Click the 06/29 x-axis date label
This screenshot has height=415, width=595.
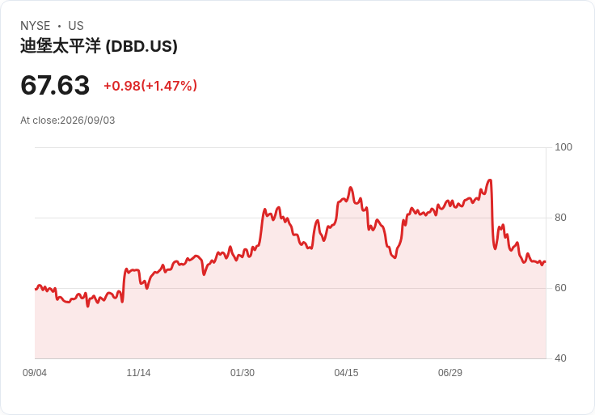450,373
